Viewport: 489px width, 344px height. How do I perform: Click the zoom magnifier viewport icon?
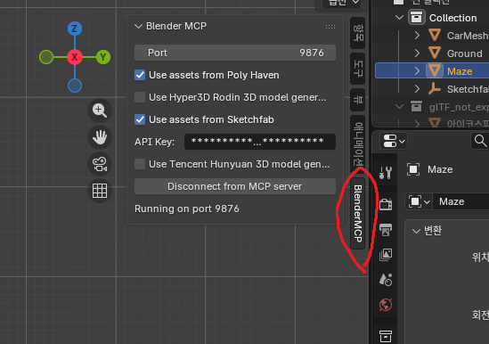[100, 111]
